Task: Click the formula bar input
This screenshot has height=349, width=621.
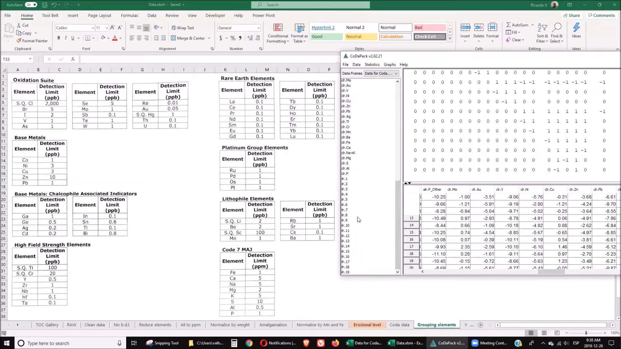Action: point(210,59)
